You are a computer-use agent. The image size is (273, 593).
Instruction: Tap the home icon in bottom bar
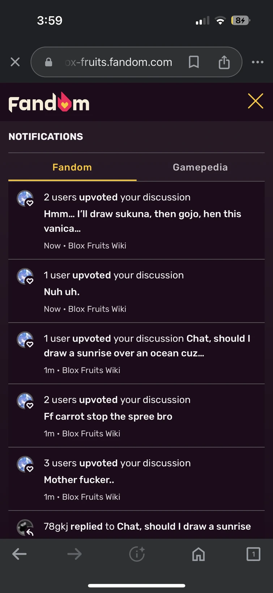point(198,554)
